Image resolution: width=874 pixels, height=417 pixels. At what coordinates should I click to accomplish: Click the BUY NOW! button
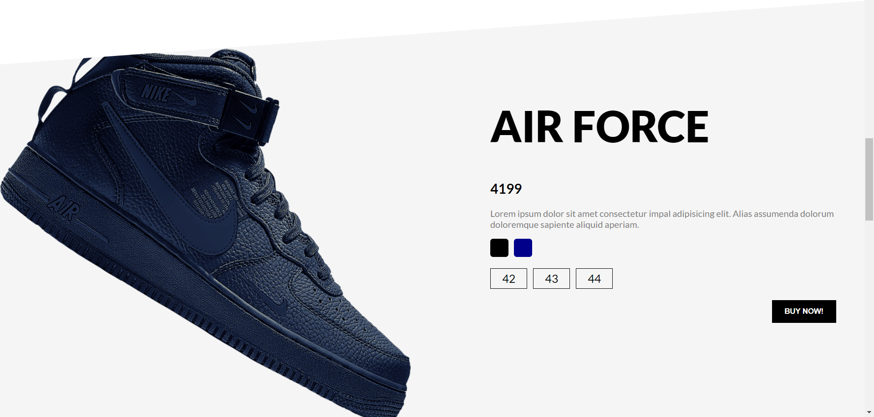click(x=804, y=311)
